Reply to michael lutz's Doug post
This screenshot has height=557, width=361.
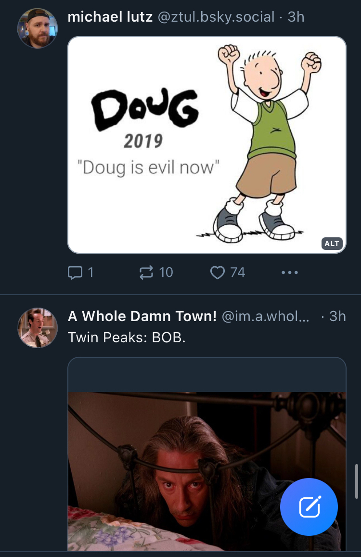76,273
